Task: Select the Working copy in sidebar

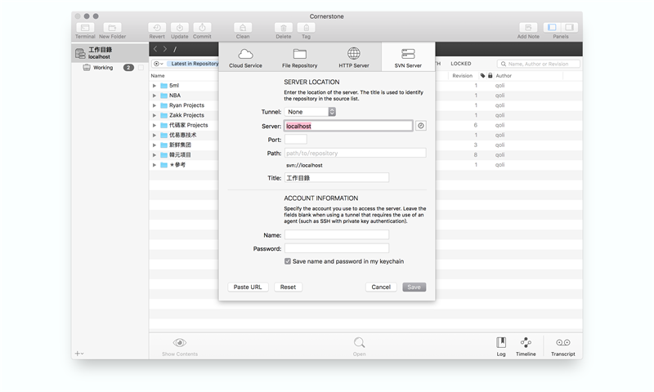Action: 103,68
